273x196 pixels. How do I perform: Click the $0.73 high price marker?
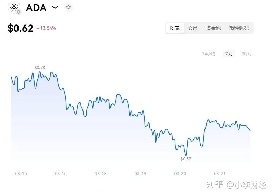pyautogui.click(x=40, y=67)
